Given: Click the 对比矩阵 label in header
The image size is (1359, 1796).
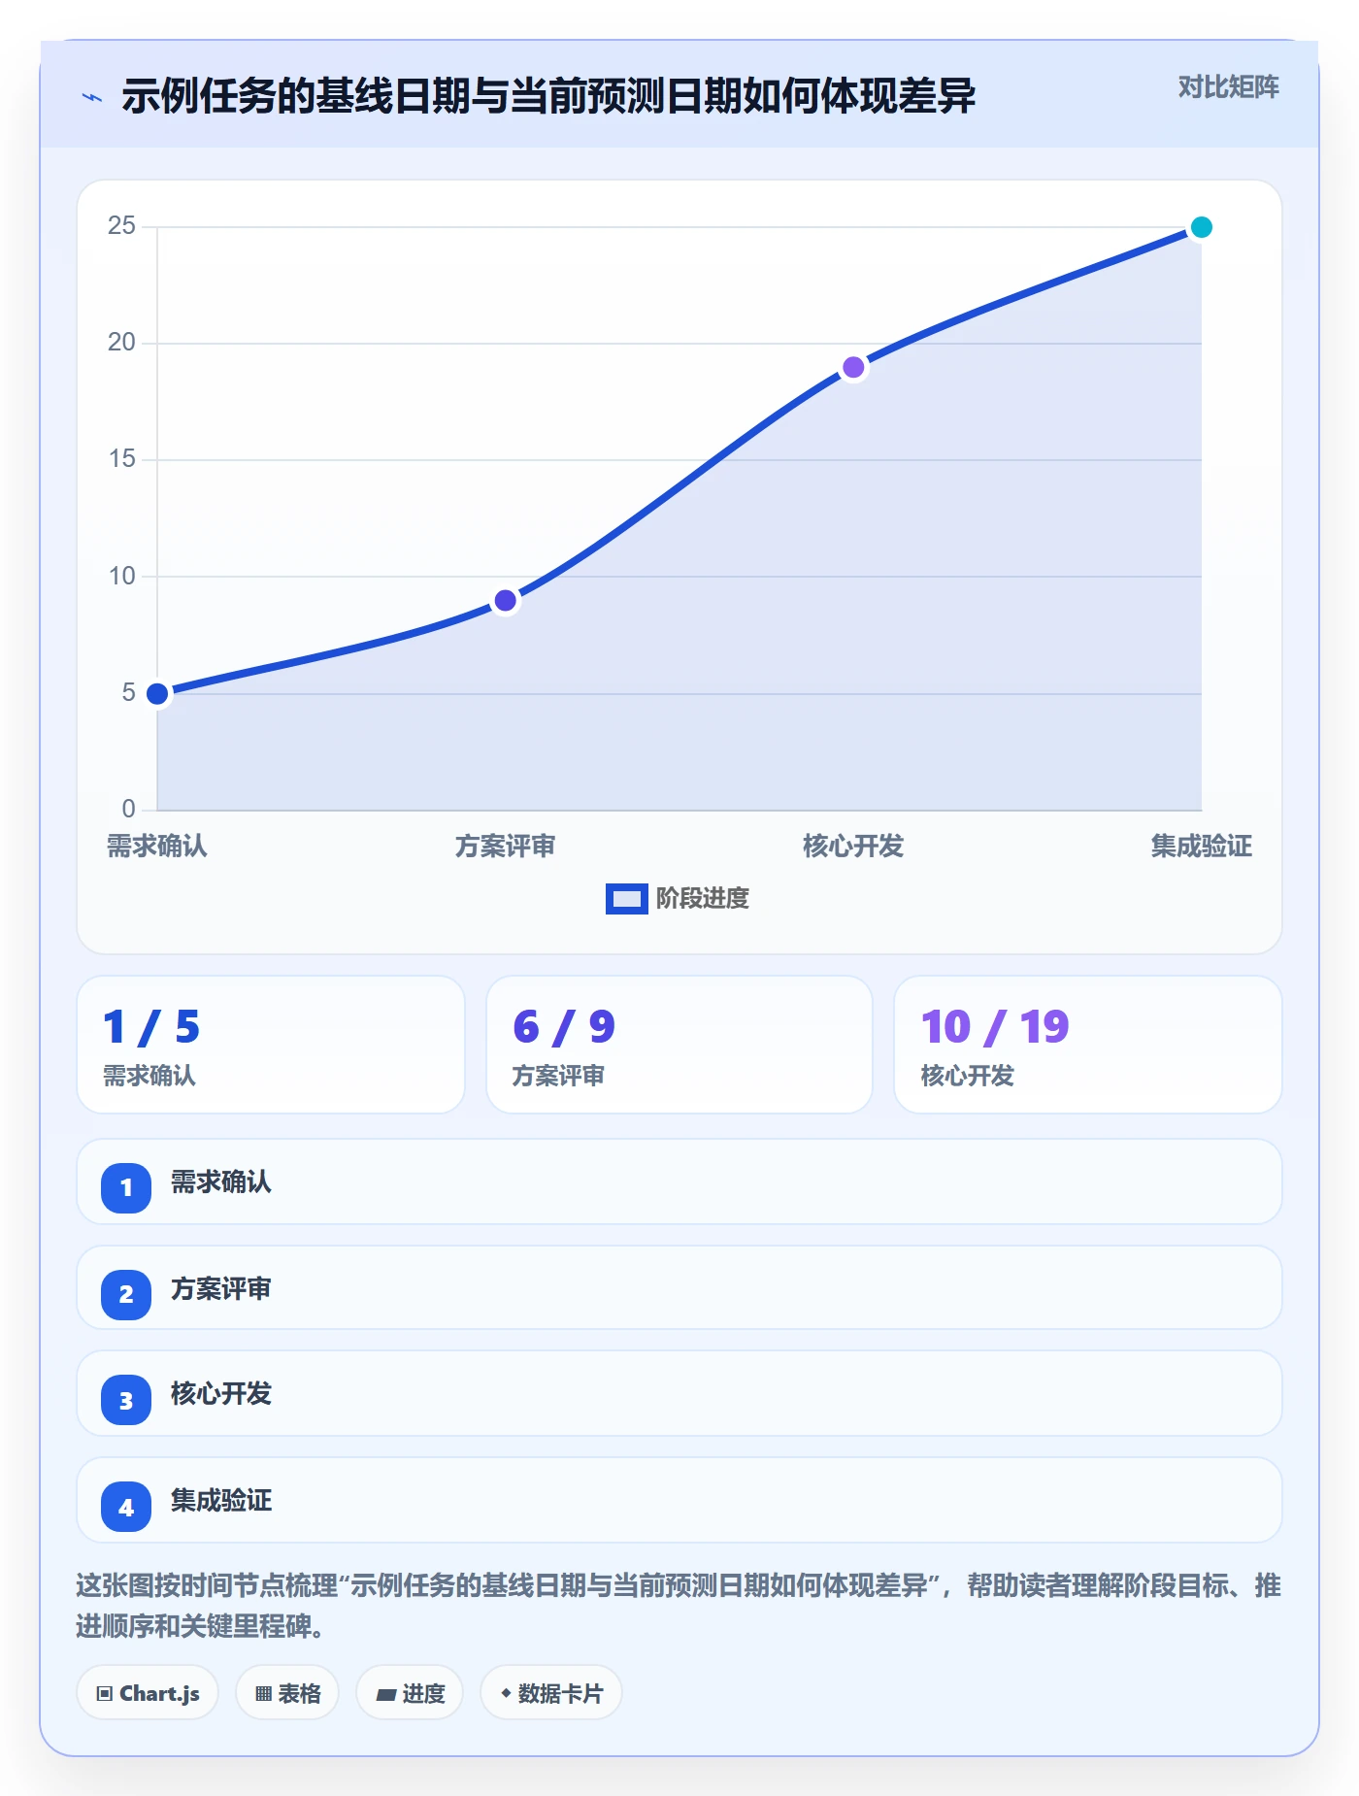Looking at the screenshot, I should click(1228, 87).
